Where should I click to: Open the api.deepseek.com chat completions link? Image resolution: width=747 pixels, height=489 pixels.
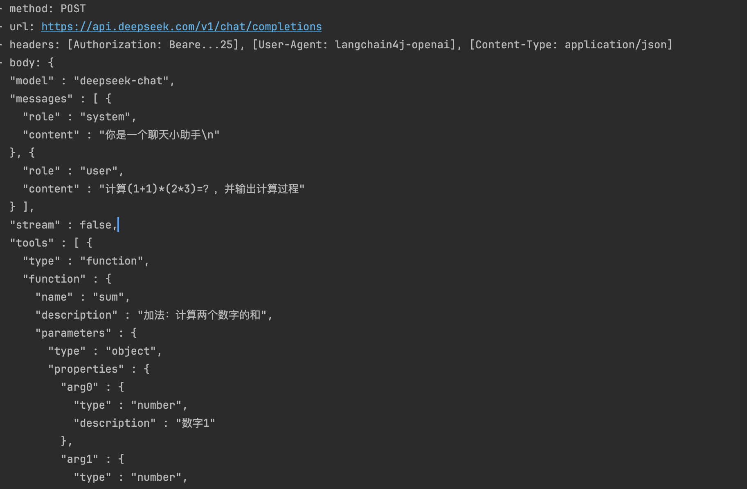181,27
